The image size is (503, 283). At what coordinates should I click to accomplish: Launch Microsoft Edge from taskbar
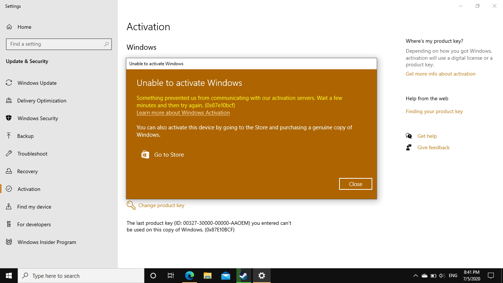pyautogui.click(x=189, y=276)
